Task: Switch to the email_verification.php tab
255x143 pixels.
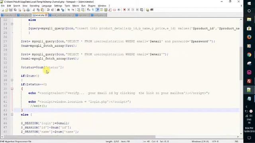Action: coord(61,15)
